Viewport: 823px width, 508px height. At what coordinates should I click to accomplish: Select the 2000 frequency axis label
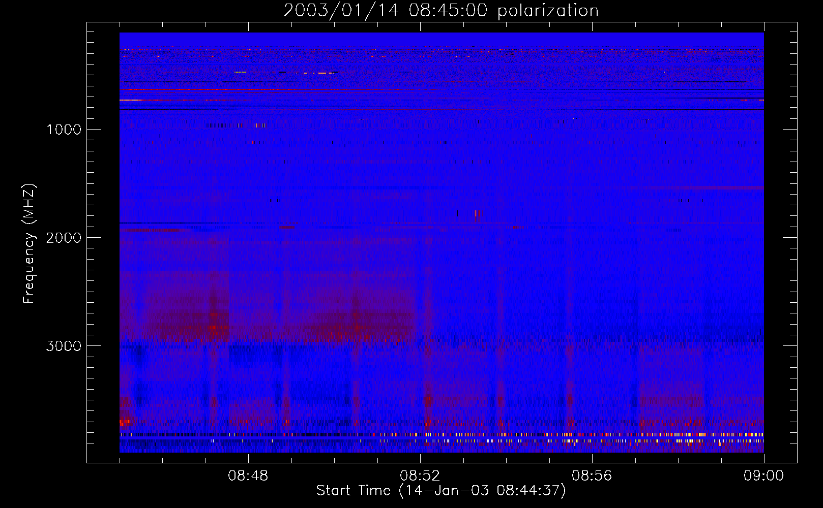pos(64,238)
